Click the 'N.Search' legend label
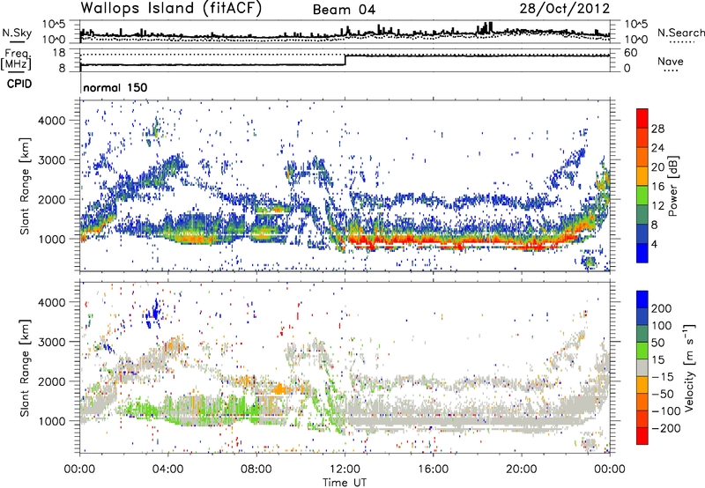Screen dimensions: 705x488 click(x=680, y=33)
